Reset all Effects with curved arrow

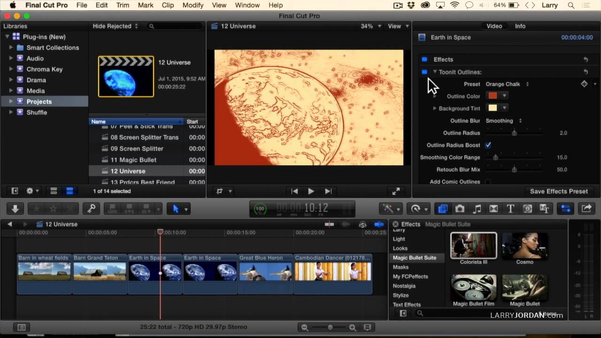pyautogui.click(x=586, y=60)
